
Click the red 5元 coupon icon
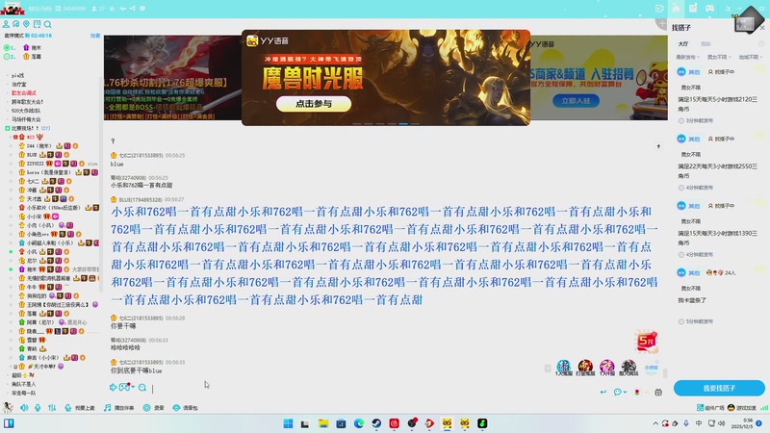[647, 341]
